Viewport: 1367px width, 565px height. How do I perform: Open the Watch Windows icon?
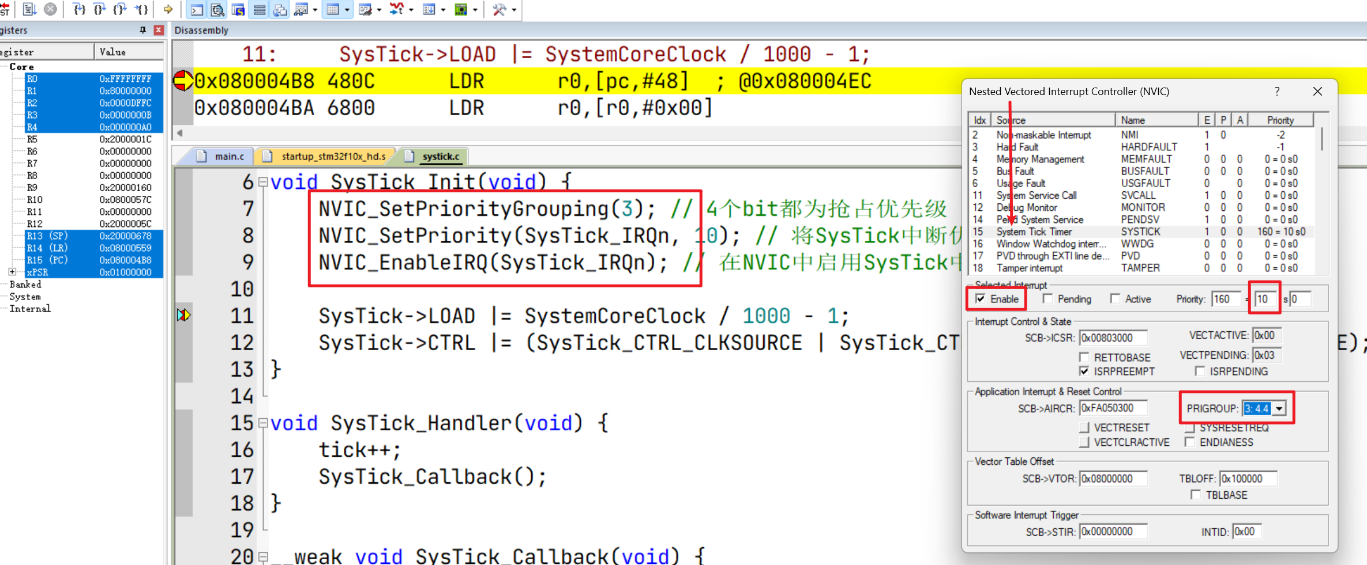pyautogui.click(x=301, y=9)
